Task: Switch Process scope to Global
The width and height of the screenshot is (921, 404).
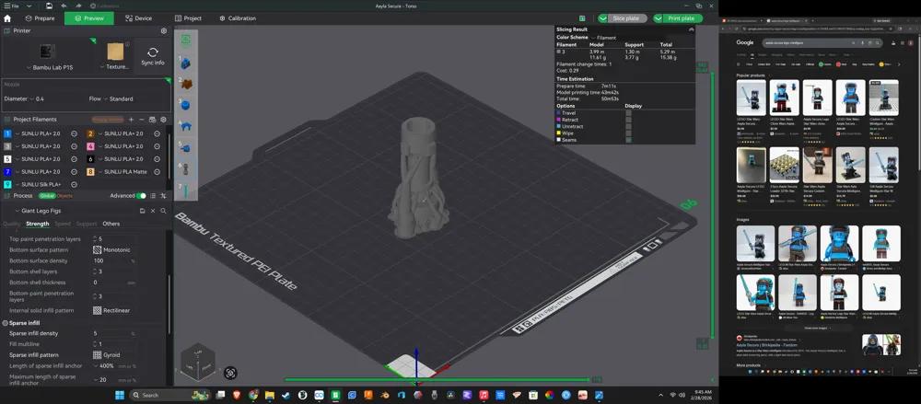Action: click(47, 195)
